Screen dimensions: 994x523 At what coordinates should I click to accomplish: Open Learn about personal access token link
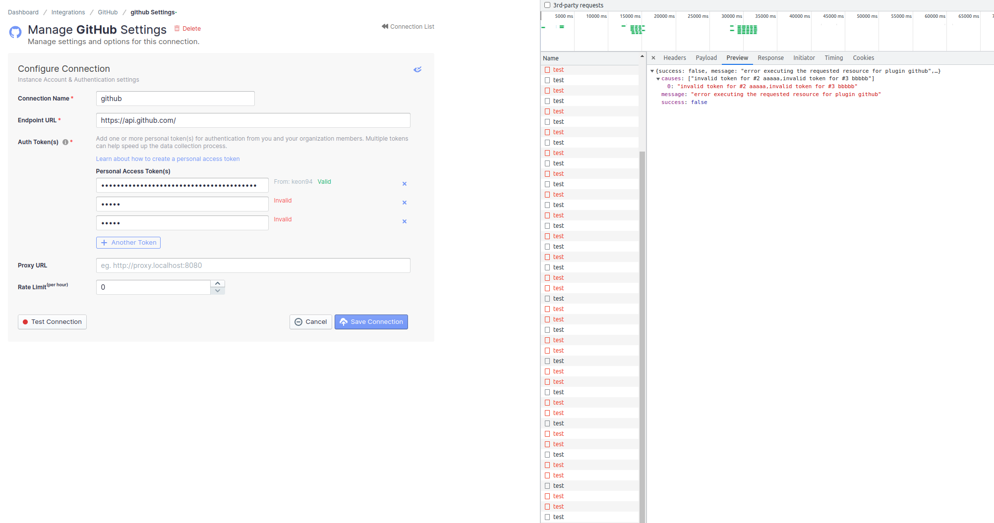coord(168,159)
